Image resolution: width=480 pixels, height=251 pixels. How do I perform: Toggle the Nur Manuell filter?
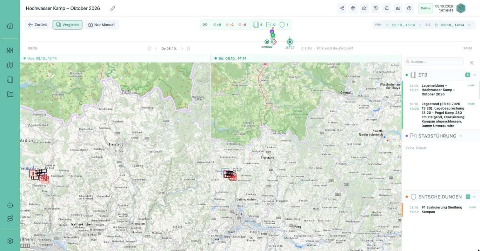click(x=102, y=25)
